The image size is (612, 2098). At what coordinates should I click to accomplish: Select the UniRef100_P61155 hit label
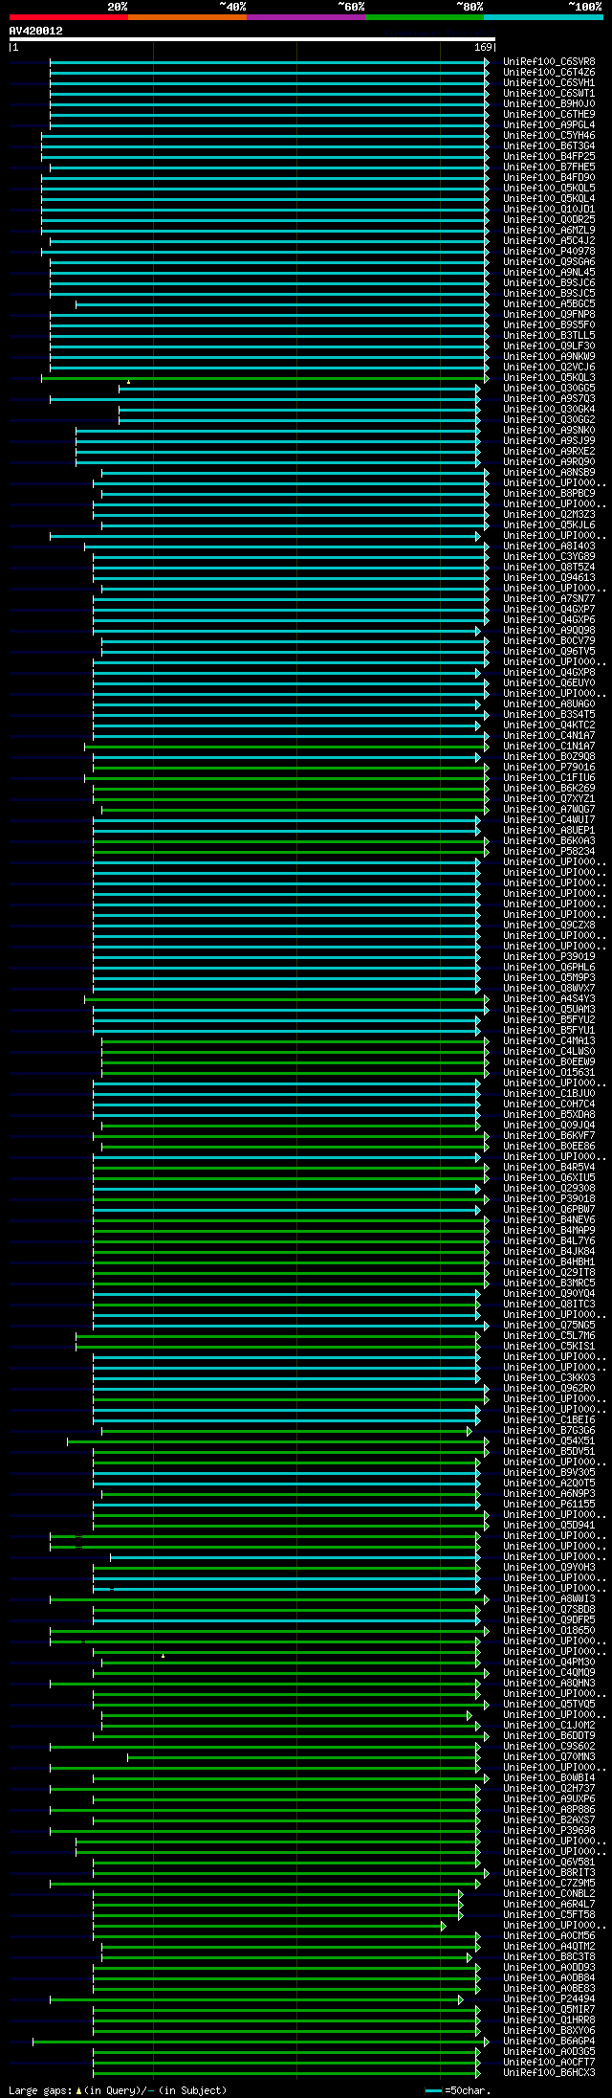549,1505
